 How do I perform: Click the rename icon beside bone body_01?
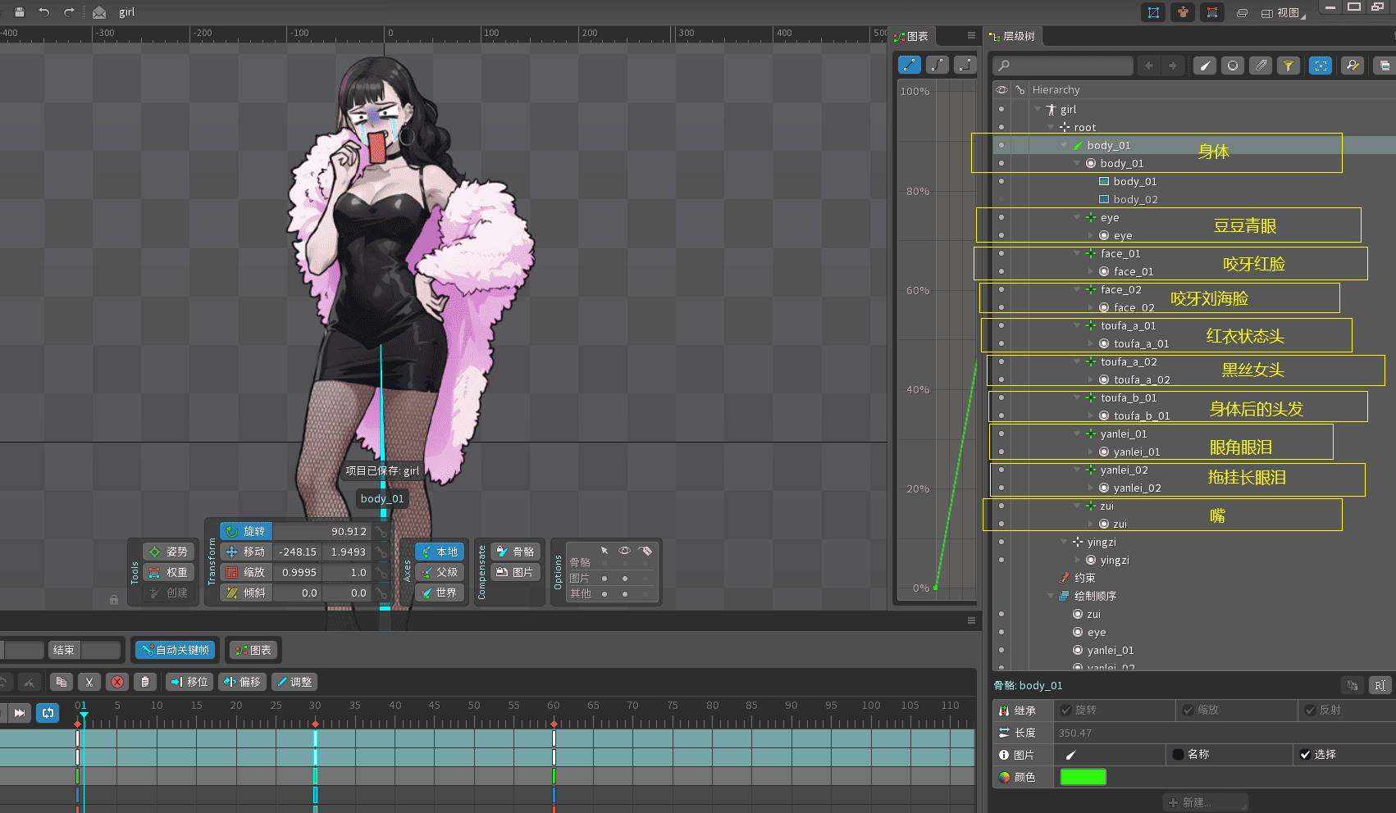pos(1380,685)
